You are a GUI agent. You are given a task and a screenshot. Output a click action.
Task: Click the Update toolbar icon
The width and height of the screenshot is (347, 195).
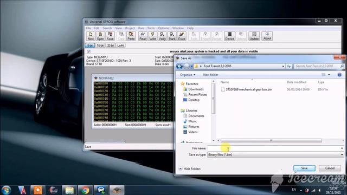(x=254, y=36)
